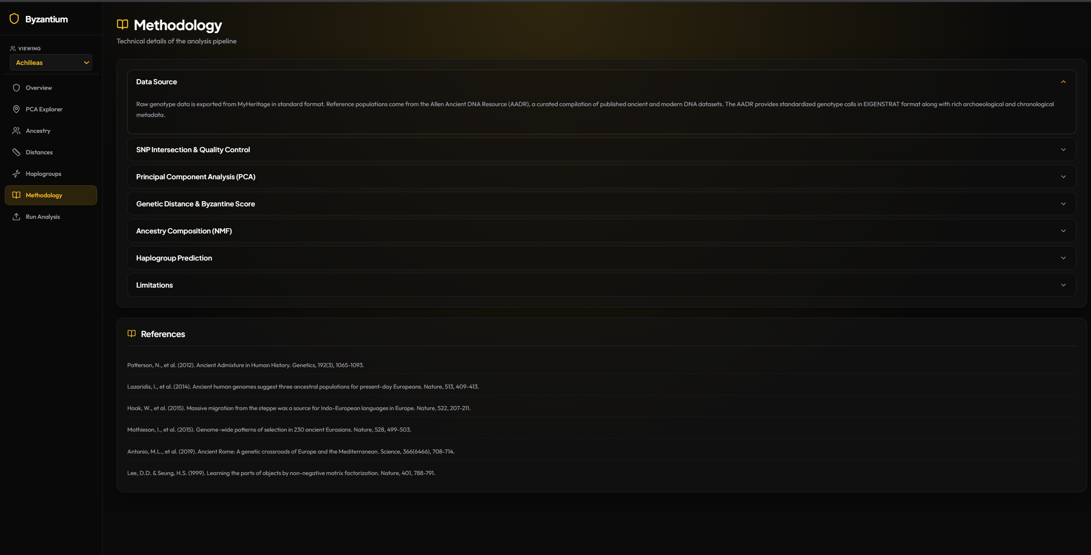Select the Lazaridis 2014 reference entry
Viewport: 1091px width, 555px height.
[303, 386]
